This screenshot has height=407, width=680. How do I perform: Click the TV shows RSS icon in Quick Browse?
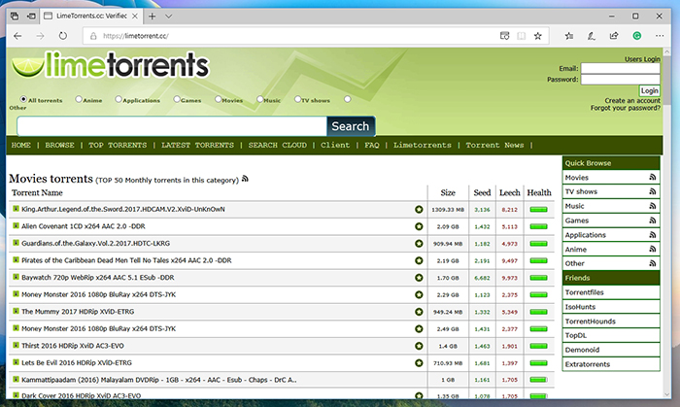point(652,191)
